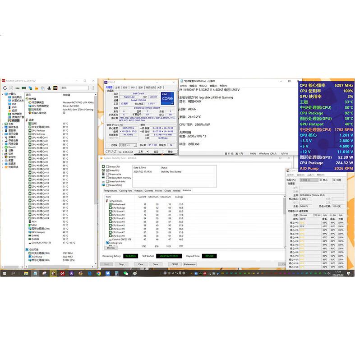
Task: Open Google Chrome from the taskbar
Action: click(x=99, y=273)
